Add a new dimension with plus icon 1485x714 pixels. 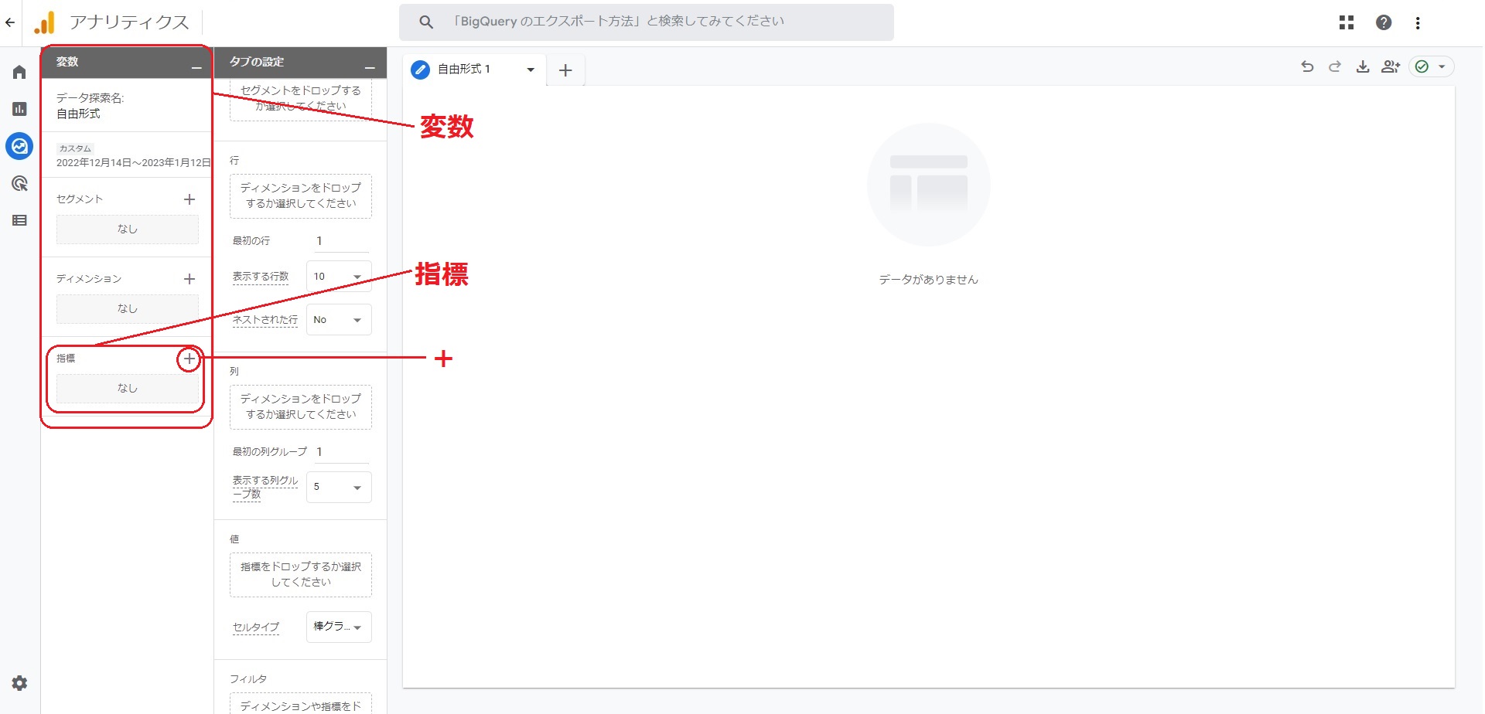click(189, 279)
